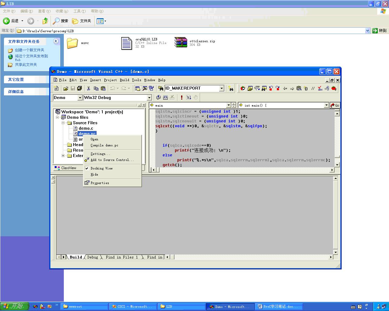
Task: Click the Cut scissors icon
Action: 89,88
